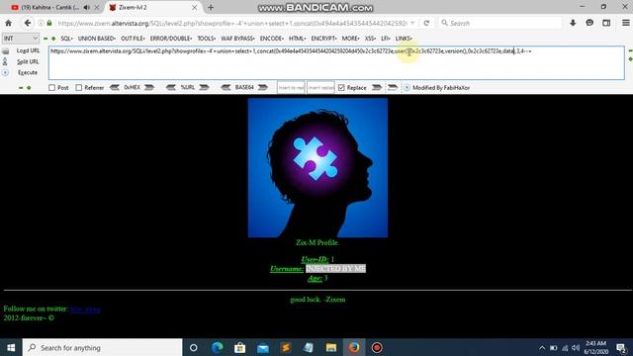Click right arrow after 0xHEX
The image size is (633, 356).
pos(149,87)
